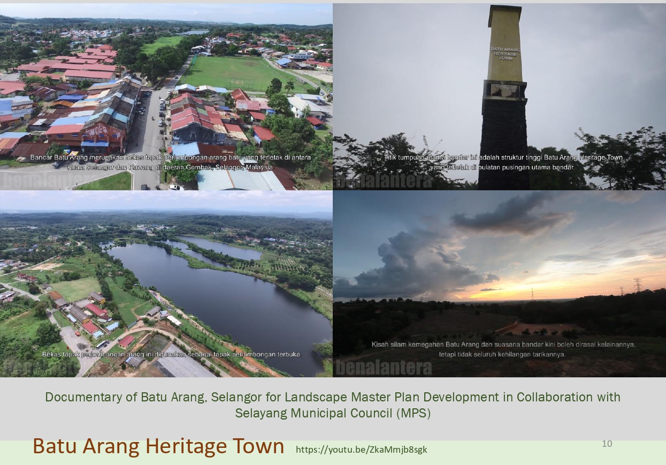Click the 'Batu Arang Heritage Town' slide title
Screen dimensions: 666x465
point(158,446)
